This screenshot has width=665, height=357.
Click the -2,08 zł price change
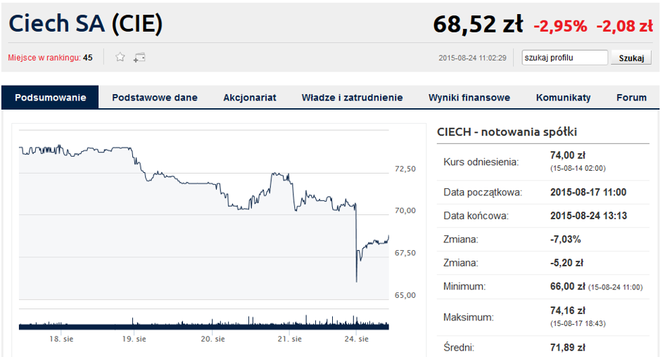coord(625,26)
